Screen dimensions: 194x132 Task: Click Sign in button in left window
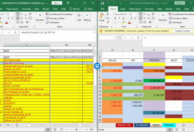point(57,3)
